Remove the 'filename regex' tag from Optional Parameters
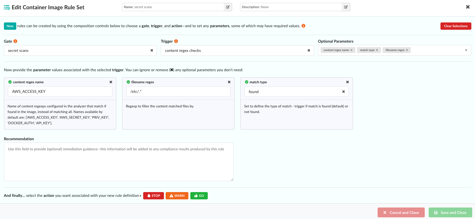475x219 pixels. point(407,50)
